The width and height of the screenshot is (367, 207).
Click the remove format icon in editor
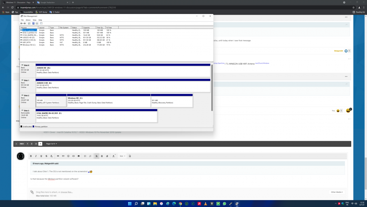[51, 156]
